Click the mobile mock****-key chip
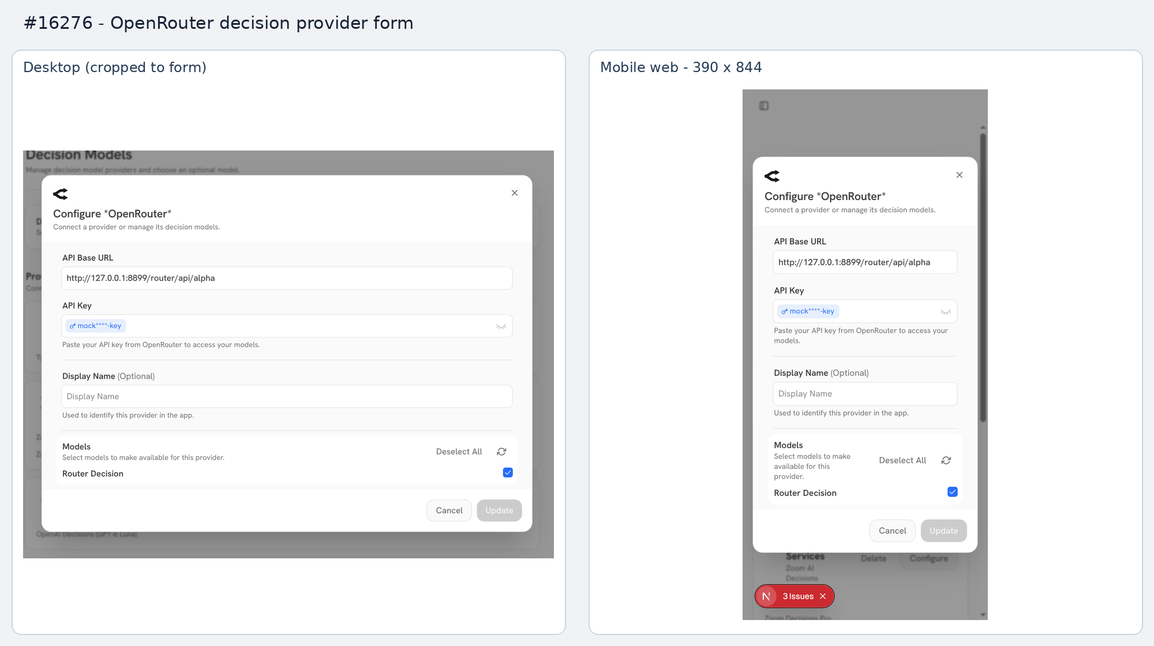Viewport: 1154px width, 646px height. pyautogui.click(x=808, y=311)
